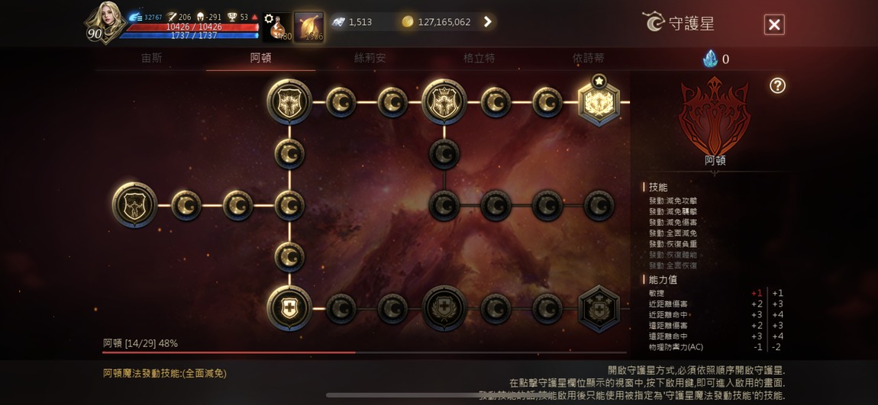878x405 pixels.
Task: Select the crowned shield node in top row
Action: pyautogui.click(x=444, y=101)
